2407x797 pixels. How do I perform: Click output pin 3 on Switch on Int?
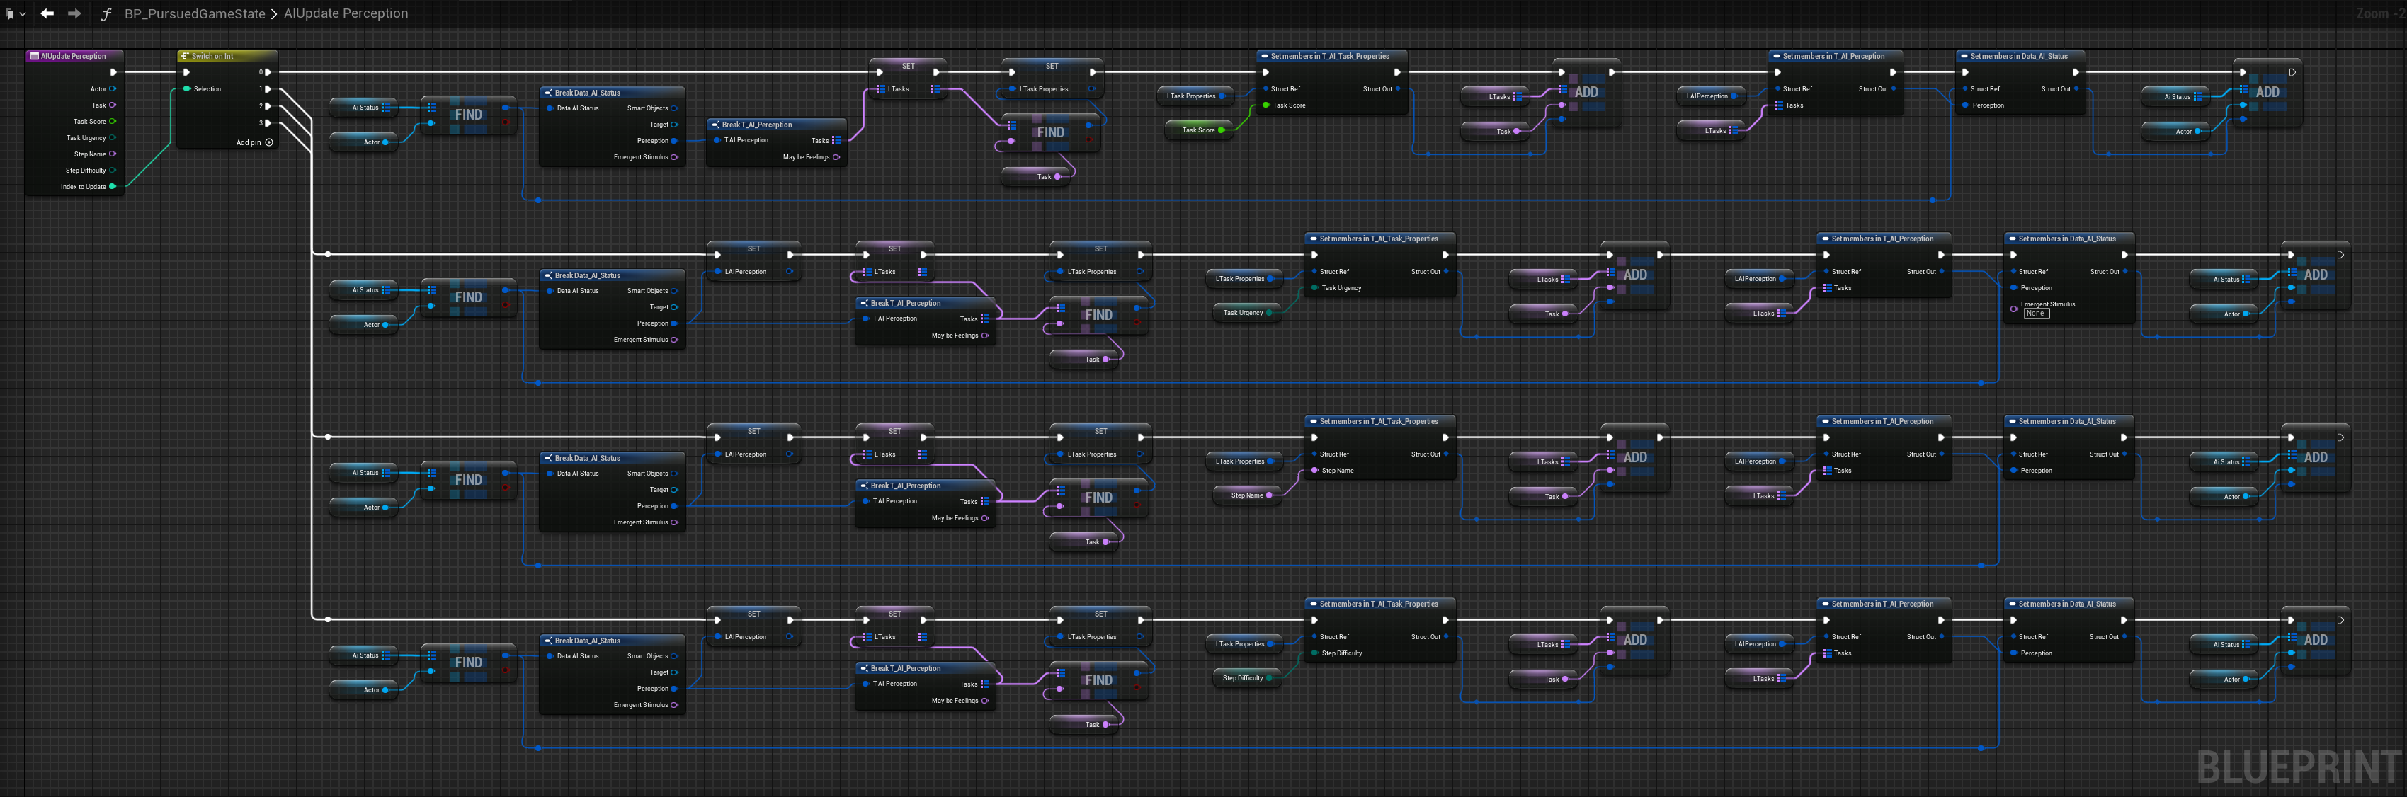(x=267, y=122)
